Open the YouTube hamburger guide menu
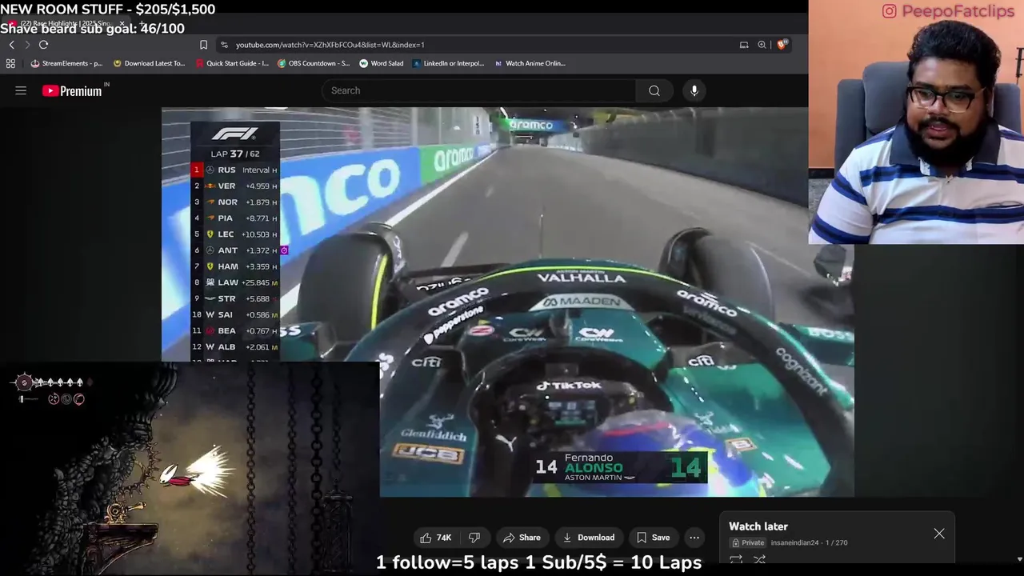The image size is (1024, 576). pyautogui.click(x=21, y=90)
